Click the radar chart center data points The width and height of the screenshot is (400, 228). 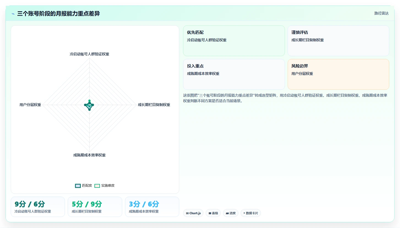pyautogui.click(x=89, y=105)
